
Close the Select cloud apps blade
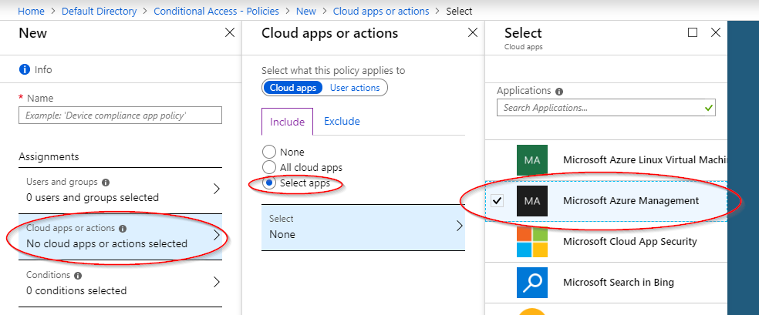(716, 32)
